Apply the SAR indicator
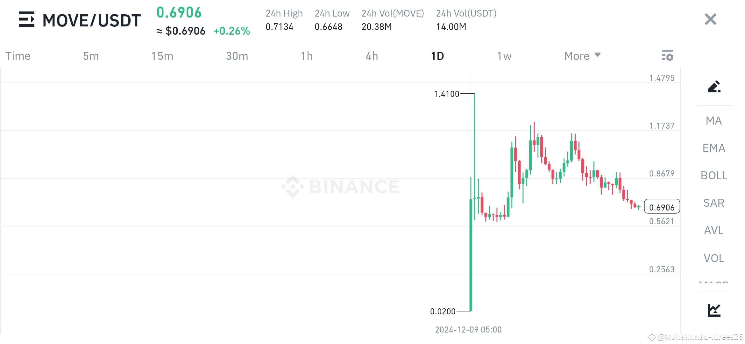 [x=713, y=203]
